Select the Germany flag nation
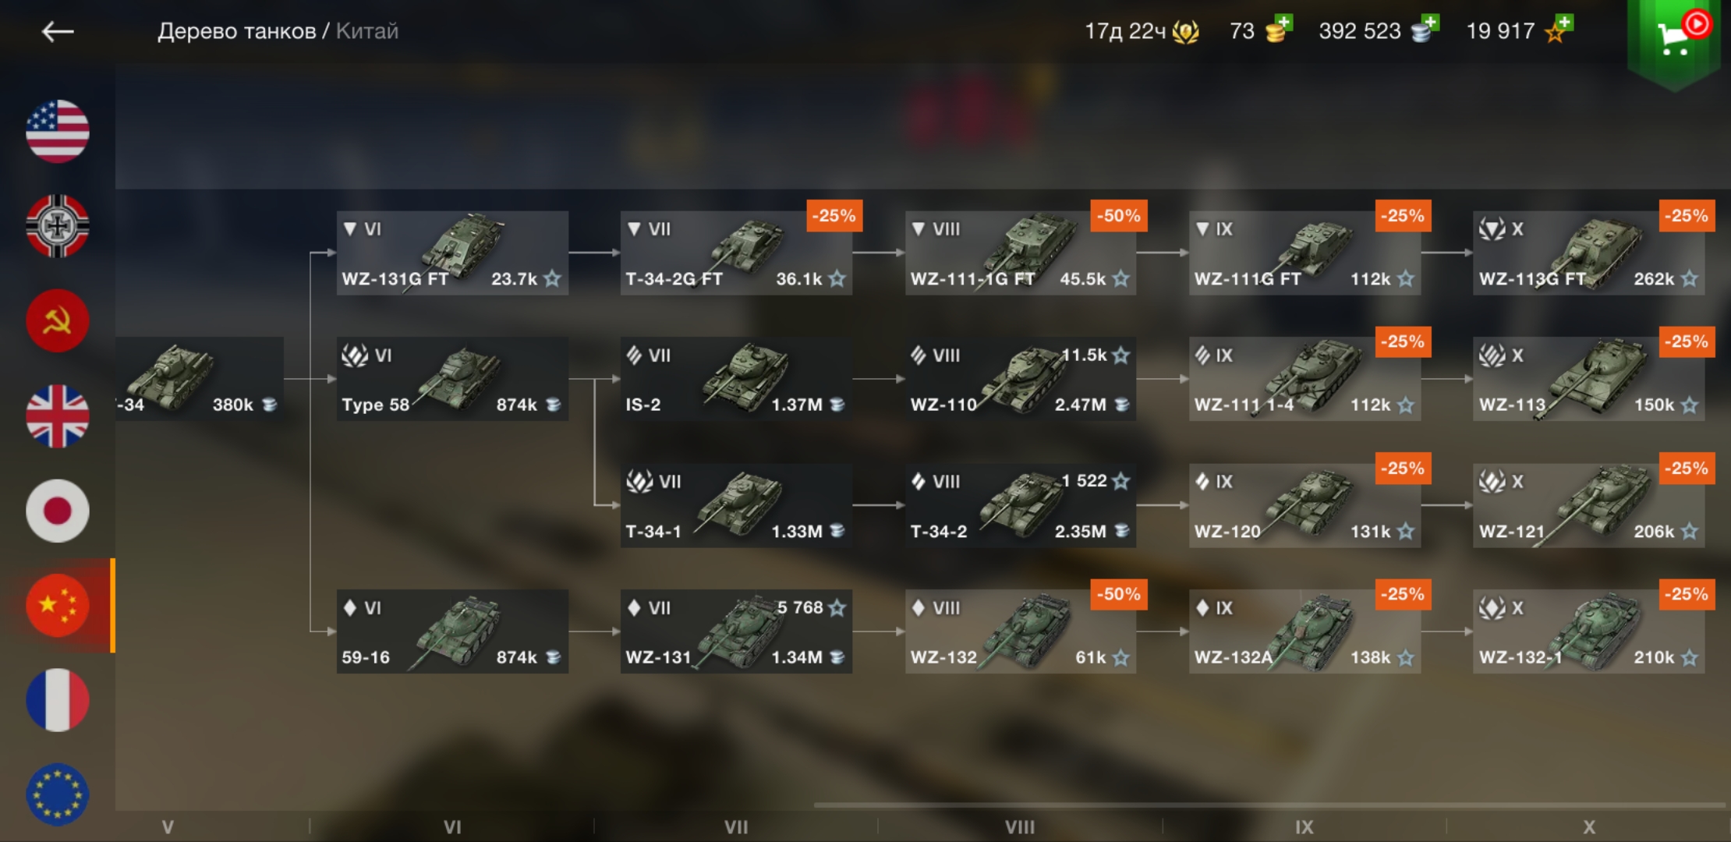1731x842 pixels. coord(58,226)
